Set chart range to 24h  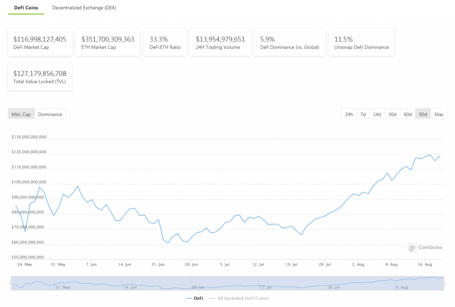pyautogui.click(x=349, y=114)
